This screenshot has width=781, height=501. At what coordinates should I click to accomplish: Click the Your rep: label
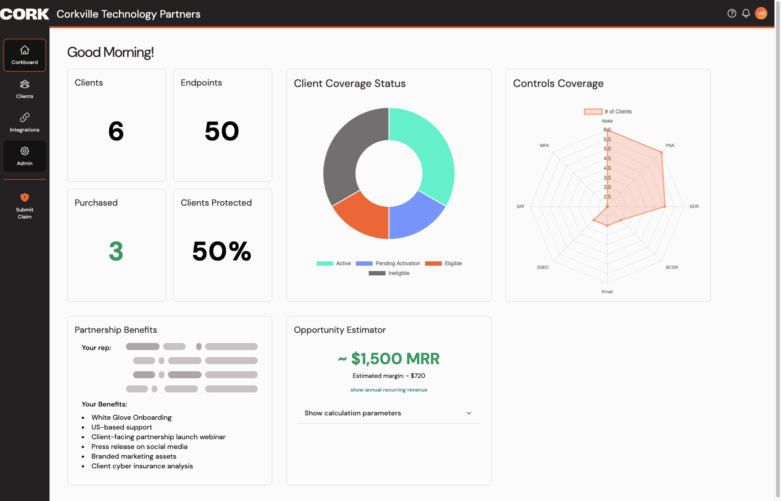(x=96, y=348)
